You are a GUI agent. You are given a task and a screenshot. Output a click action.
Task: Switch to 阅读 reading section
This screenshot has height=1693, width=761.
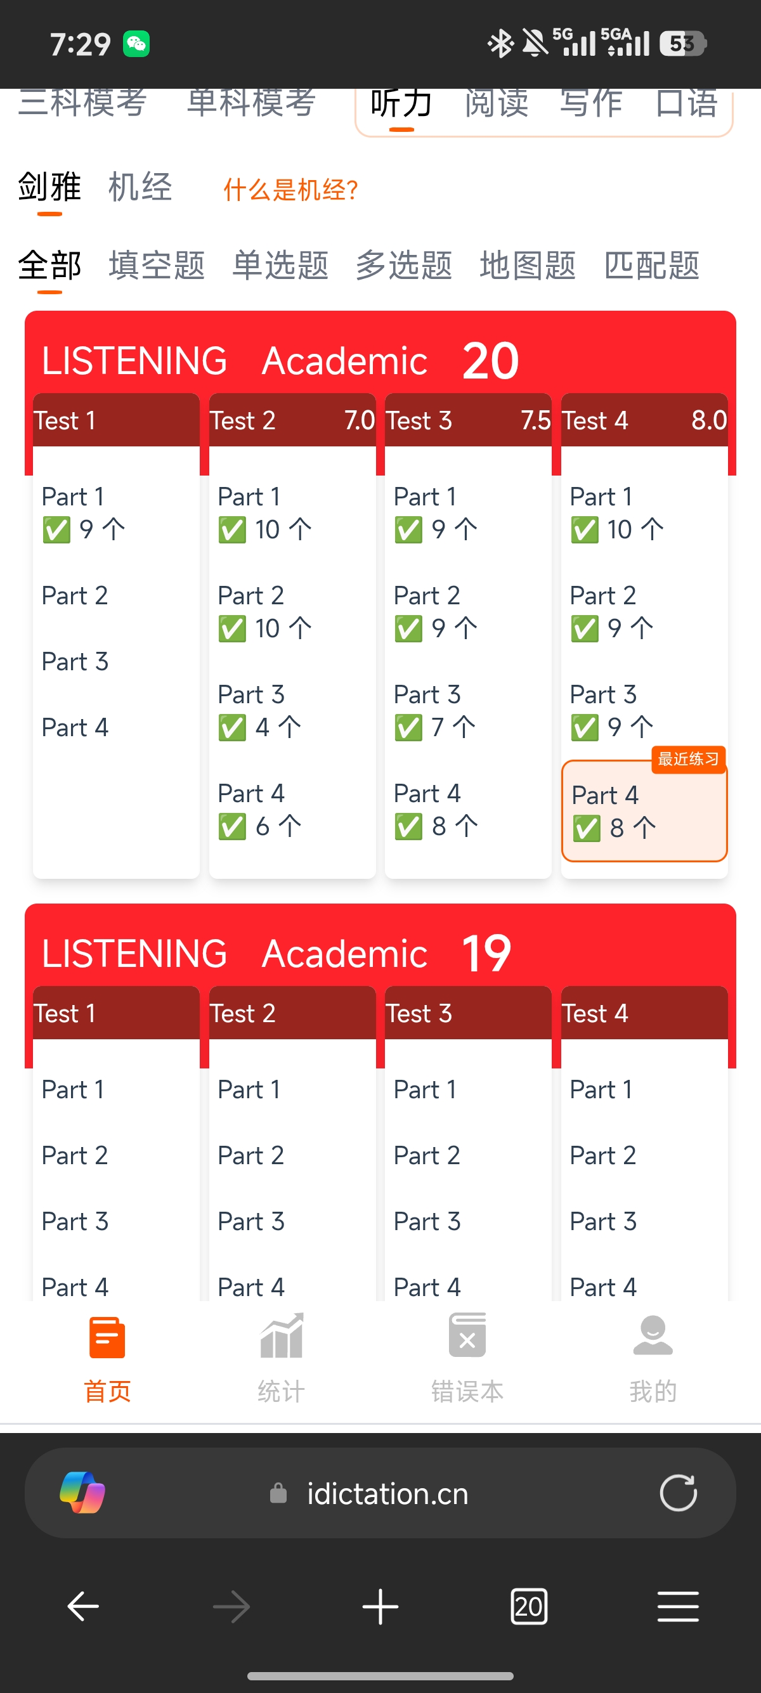(496, 103)
